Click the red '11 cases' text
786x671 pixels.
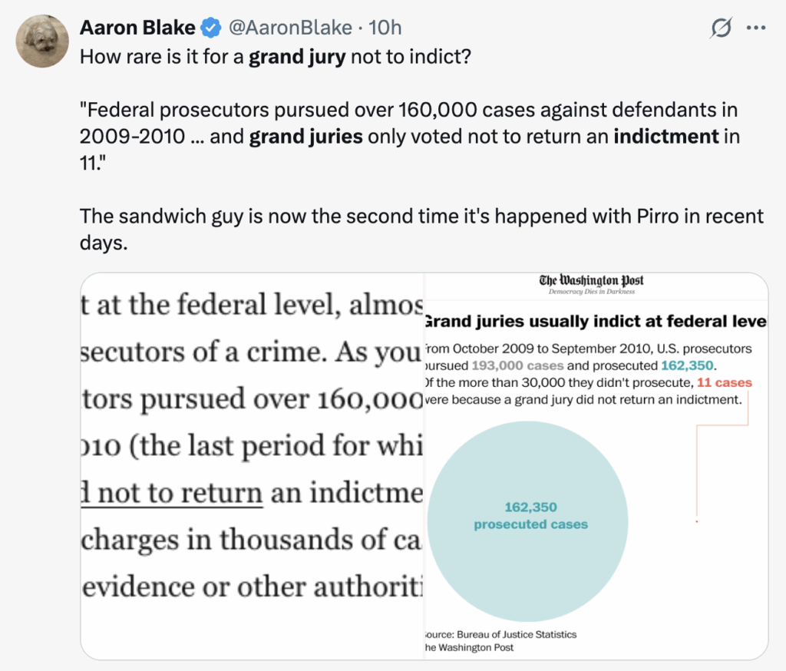(725, 382)
